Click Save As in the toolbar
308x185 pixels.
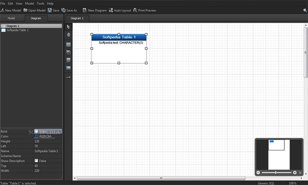(69, 10)
